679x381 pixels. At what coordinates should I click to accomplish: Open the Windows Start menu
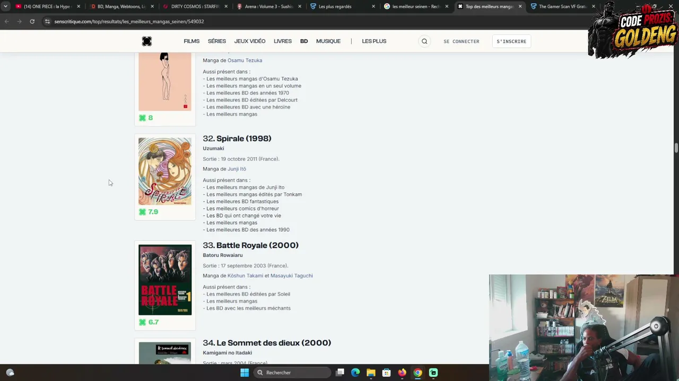pyautogui.click(x=245, y=373)
